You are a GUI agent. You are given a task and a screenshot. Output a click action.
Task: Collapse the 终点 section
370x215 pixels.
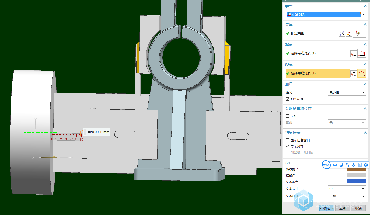pyautogui.click(x=365, y=64)
